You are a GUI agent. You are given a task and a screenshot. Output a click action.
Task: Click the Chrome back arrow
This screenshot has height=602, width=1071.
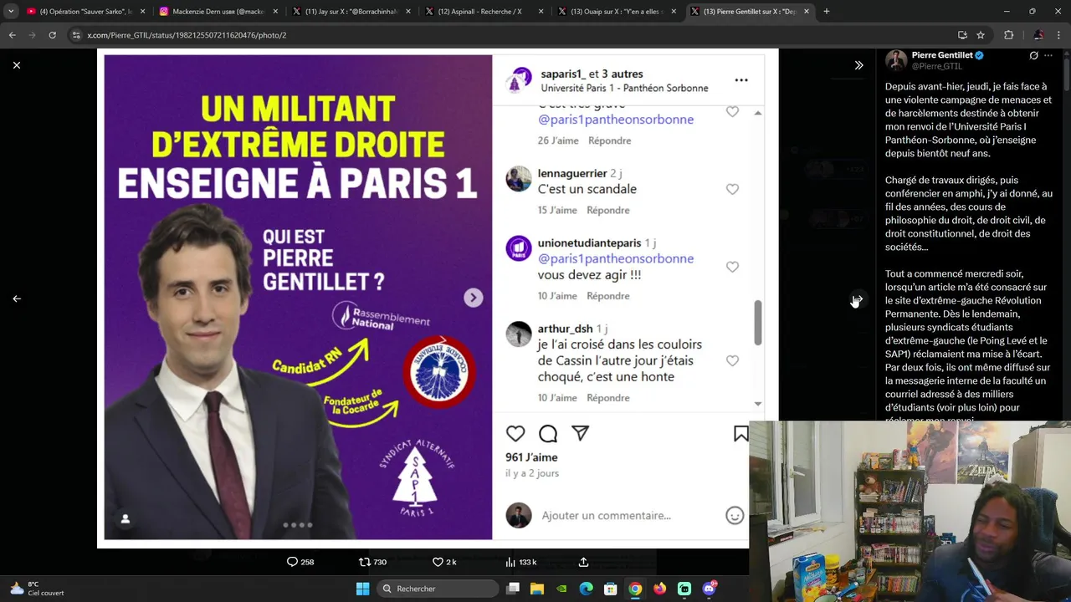[13, 35]
